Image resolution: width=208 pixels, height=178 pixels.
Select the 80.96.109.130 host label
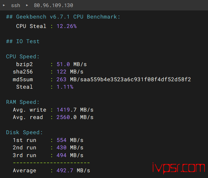(x=54, y=5)
